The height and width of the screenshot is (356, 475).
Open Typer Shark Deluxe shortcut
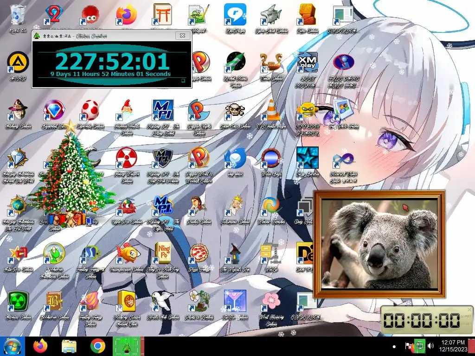tap(271, 14)
